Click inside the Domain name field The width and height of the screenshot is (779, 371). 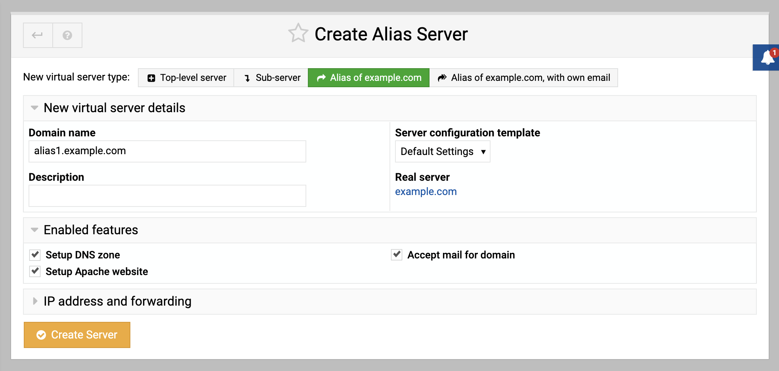coord(167,151)
